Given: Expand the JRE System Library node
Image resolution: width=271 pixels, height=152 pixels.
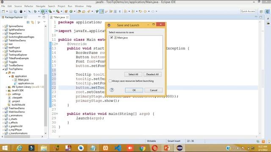Looking at the screenshot, I should tap(6, 87).
